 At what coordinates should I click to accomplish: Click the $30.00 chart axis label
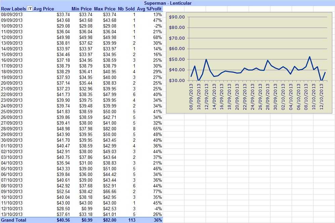pyautogui.click(x=177, y=81)
